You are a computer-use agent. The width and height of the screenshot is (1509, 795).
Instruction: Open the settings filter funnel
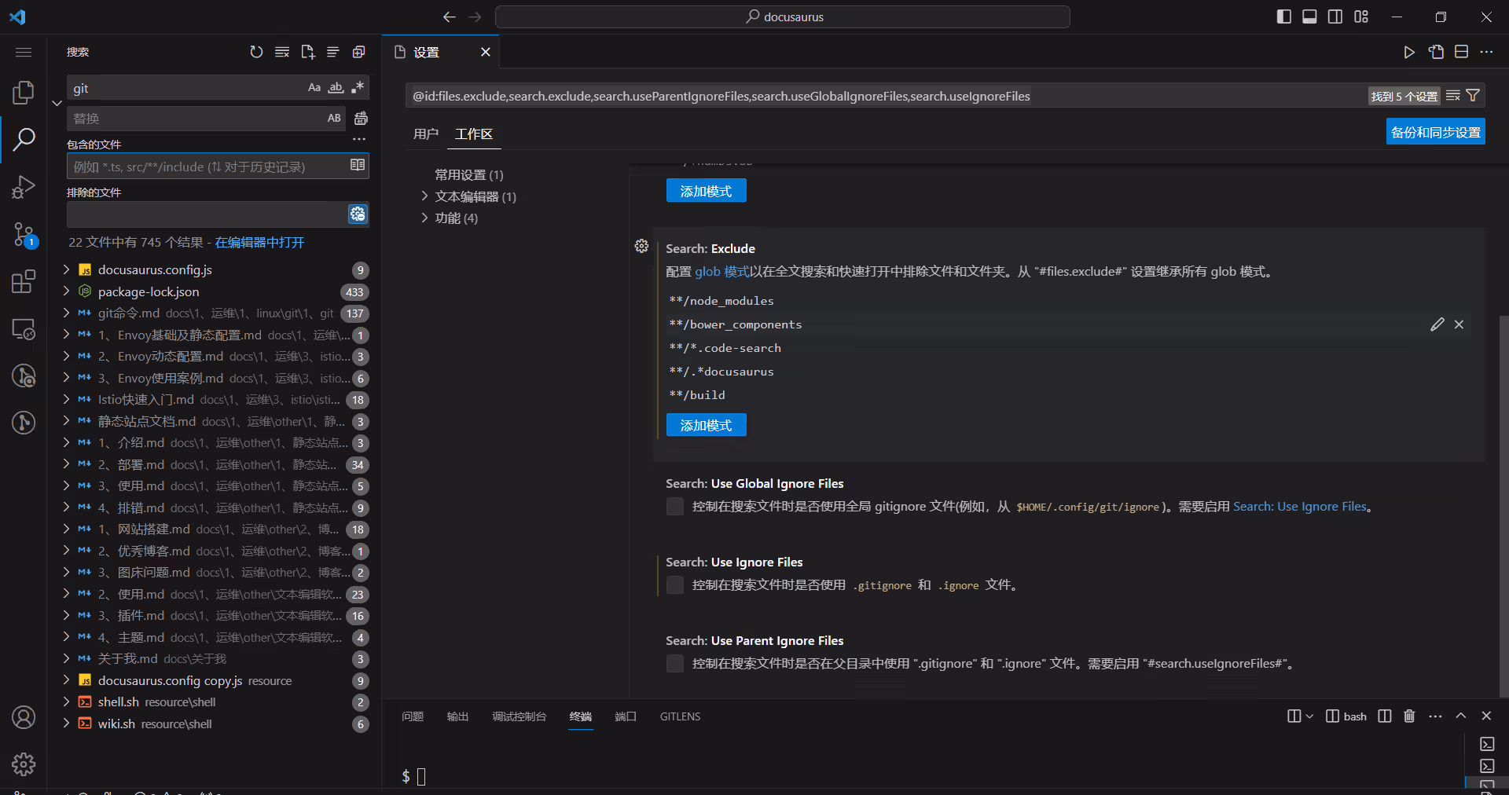pos(1473,96)
